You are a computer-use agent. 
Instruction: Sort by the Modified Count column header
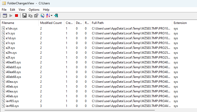click(51, 23)
